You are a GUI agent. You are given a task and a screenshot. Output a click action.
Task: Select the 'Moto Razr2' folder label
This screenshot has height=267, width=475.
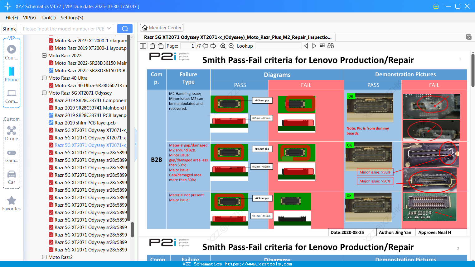[x=61, y=257]
